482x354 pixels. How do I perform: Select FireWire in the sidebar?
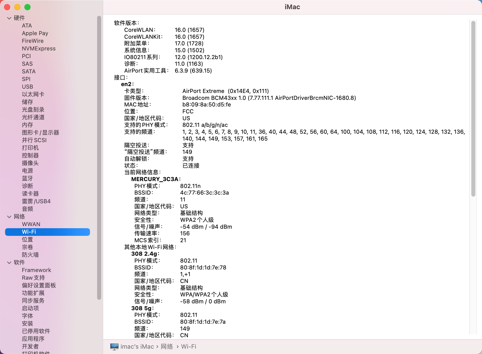33,41
